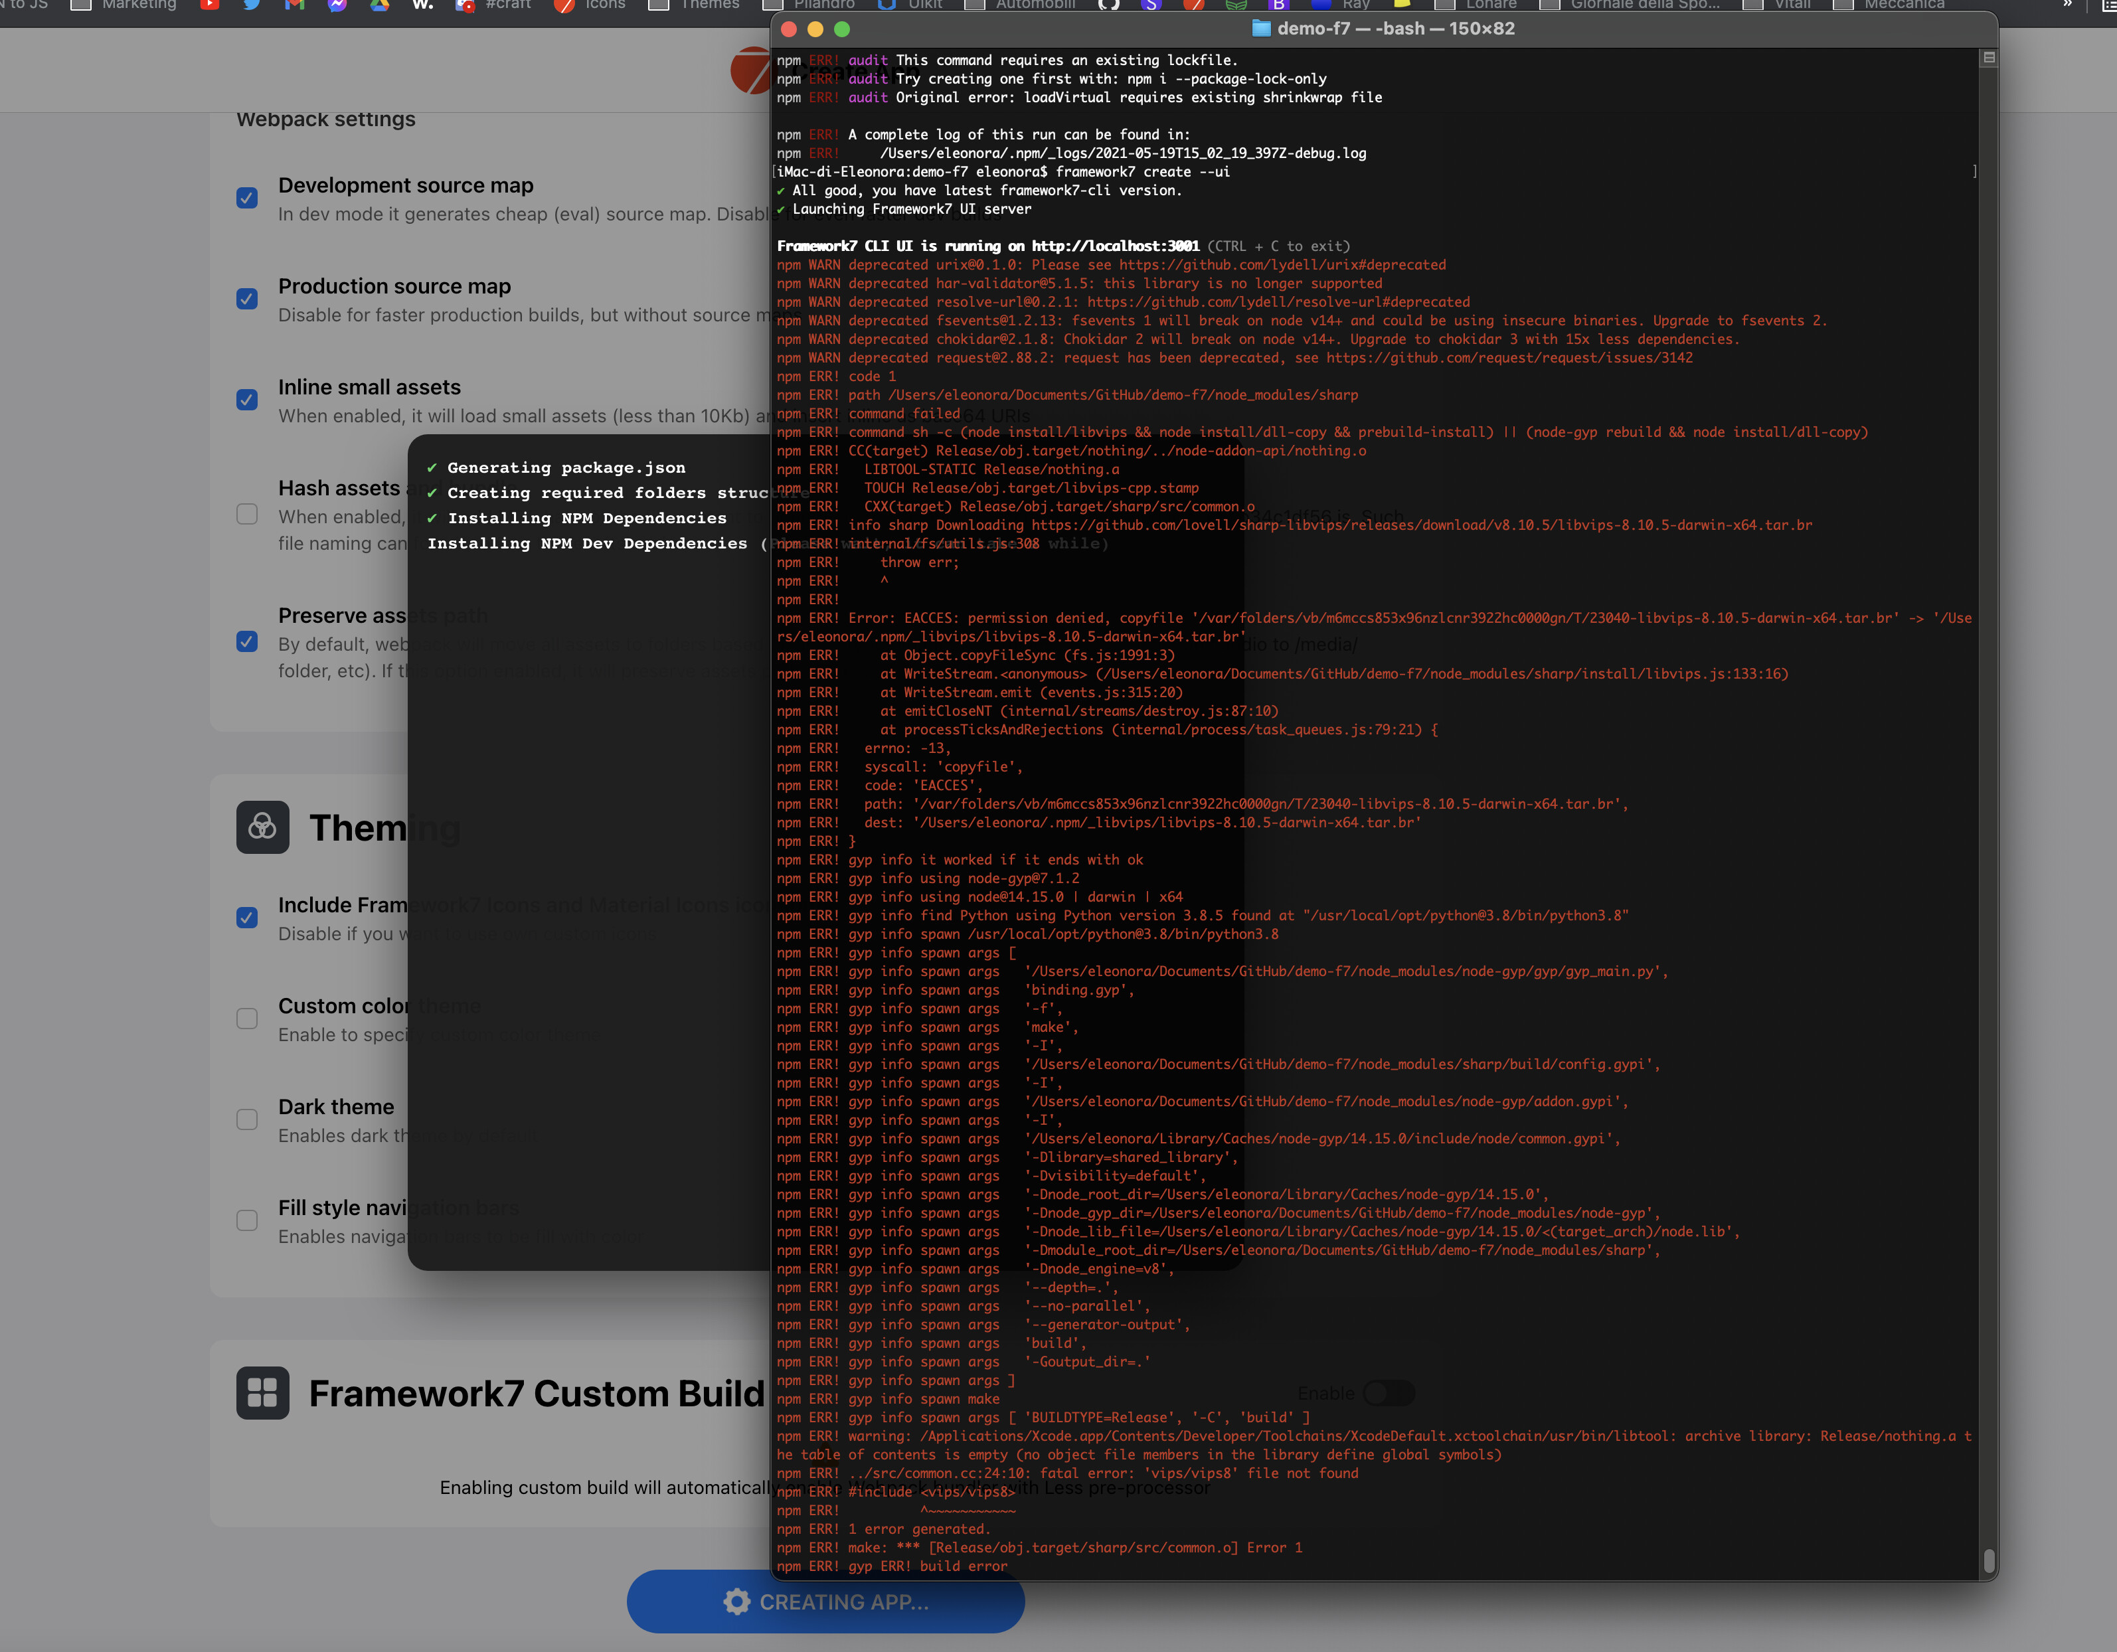Open the Google Drive bookmark icon
The image size is (2117, 1652).
coord(379,5)
